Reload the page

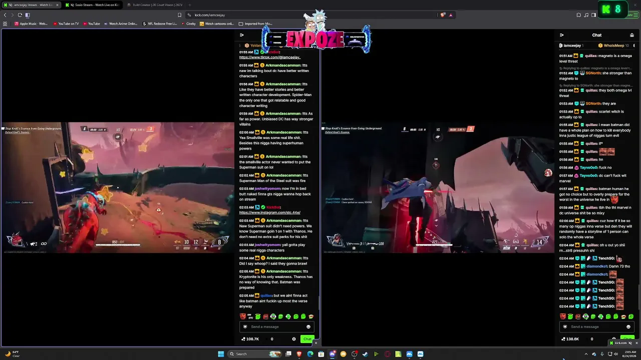20,15
